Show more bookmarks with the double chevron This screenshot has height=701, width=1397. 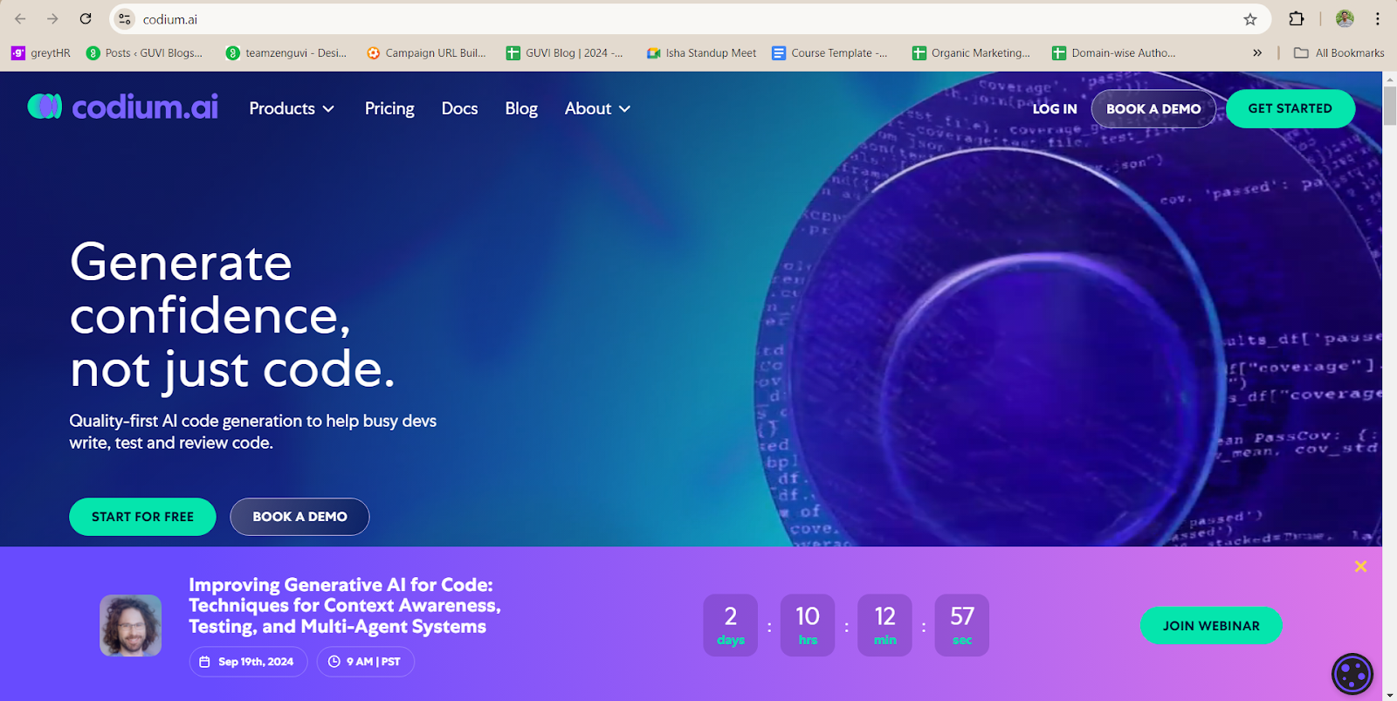[1257, 53]
